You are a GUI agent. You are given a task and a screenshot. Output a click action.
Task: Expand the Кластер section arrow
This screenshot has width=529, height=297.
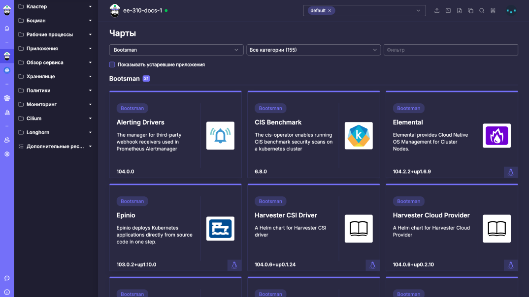90,6
